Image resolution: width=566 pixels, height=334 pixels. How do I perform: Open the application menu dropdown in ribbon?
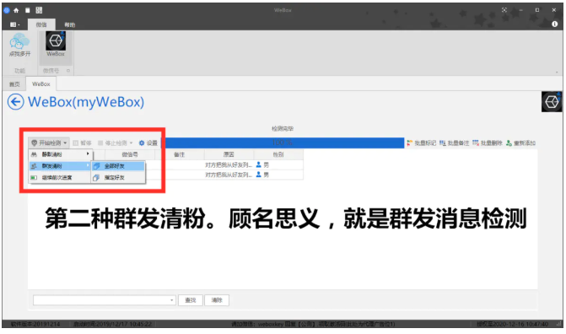click(14, 24)
